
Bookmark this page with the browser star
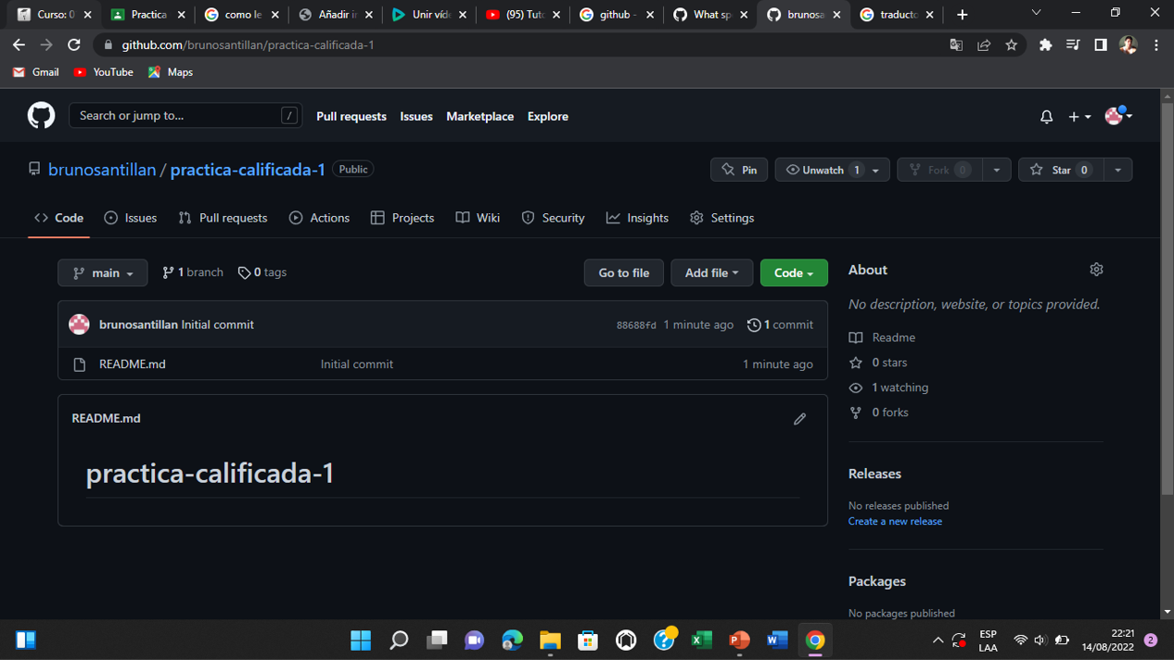[1011, 44]
